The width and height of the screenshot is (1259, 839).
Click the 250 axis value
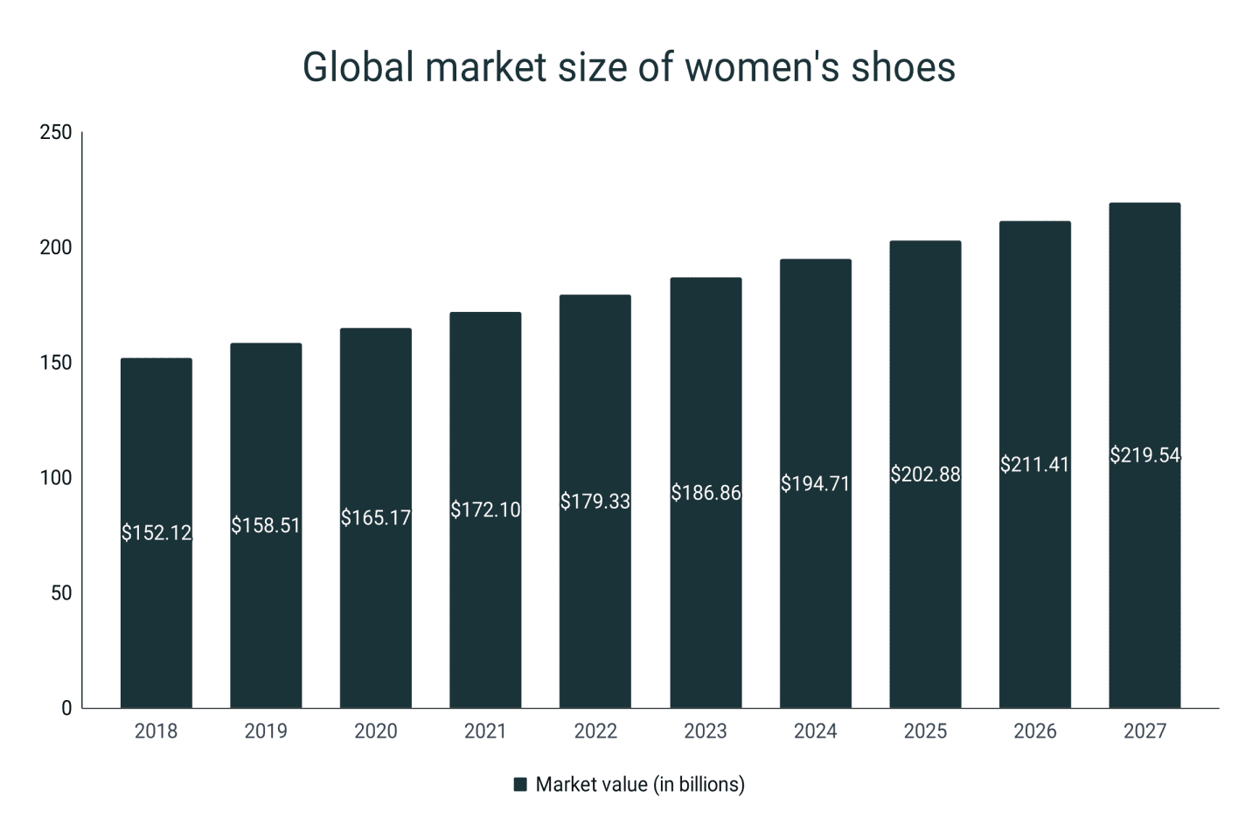pos(54,131)
